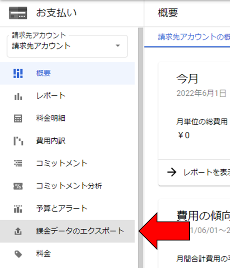This screenshot has width=230, height=268.
Task: Open レポート from the sidebar
Action: 67,96
